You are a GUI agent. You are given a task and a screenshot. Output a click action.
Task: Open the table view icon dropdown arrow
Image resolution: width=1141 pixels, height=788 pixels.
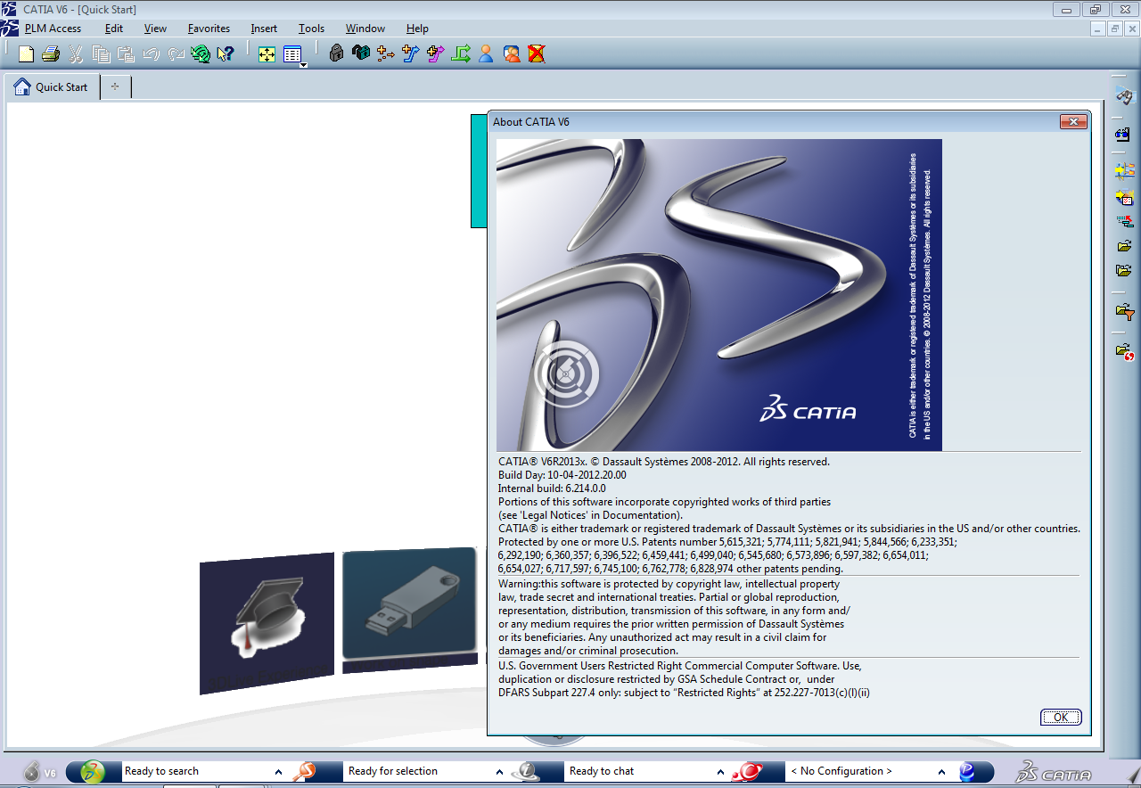click(x=303, y=65)
